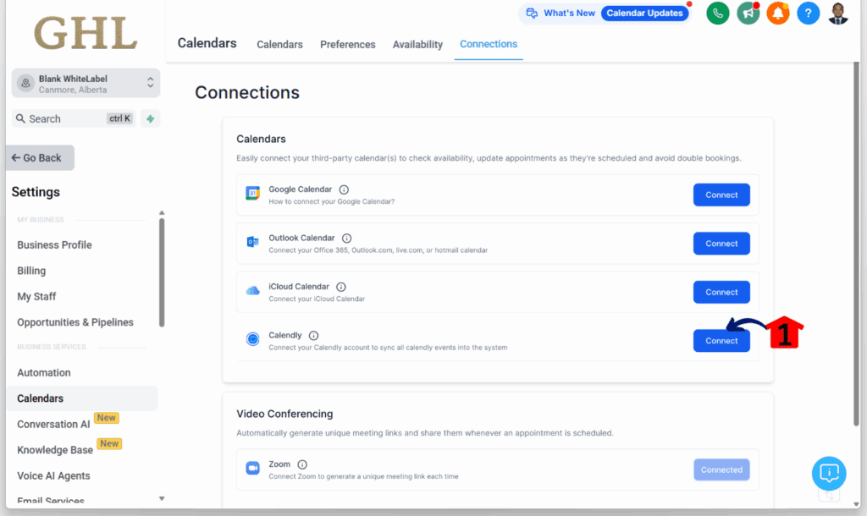Open the megaphone announcements icon

pos(748,14)
